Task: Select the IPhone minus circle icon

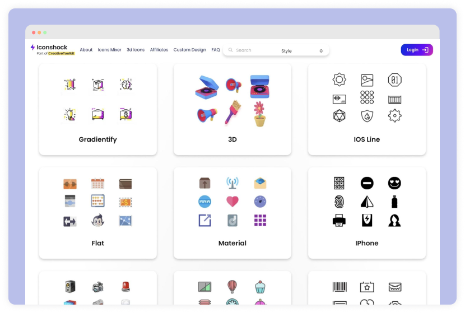Action: coord(367,183)
